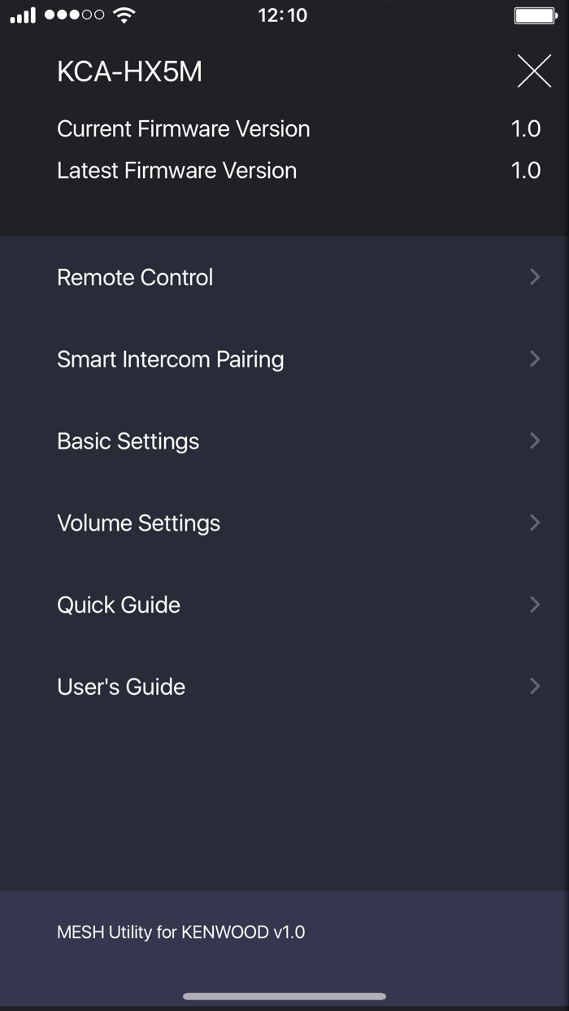Image resolution: width=569 pixels, height=1011 pixels.
Task: Open Smart Intercom Pairing
Action: [x=170, y=359]
